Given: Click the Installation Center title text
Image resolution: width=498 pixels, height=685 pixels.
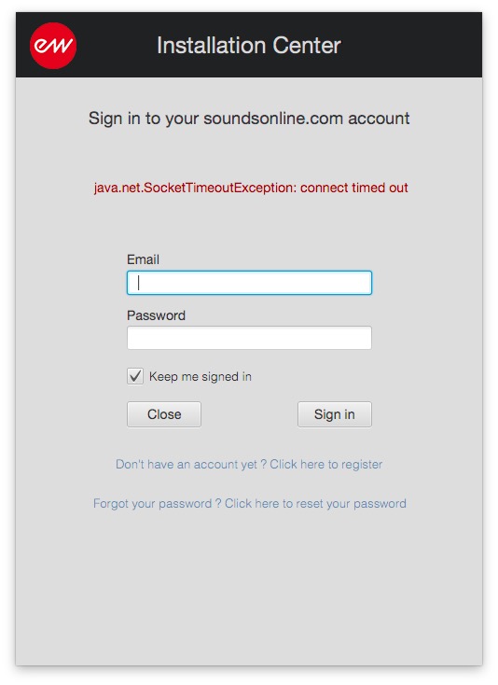Looking at the screenshot, I should pos(249,46).
